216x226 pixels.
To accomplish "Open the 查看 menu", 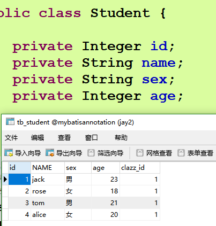I will tap(64, 138).
